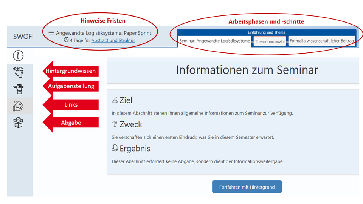Select the 'Formalia wissenschaftlicher Beitrag' tab
The image size is (363, 204).
pyautogui.click(x=321, y=41)
